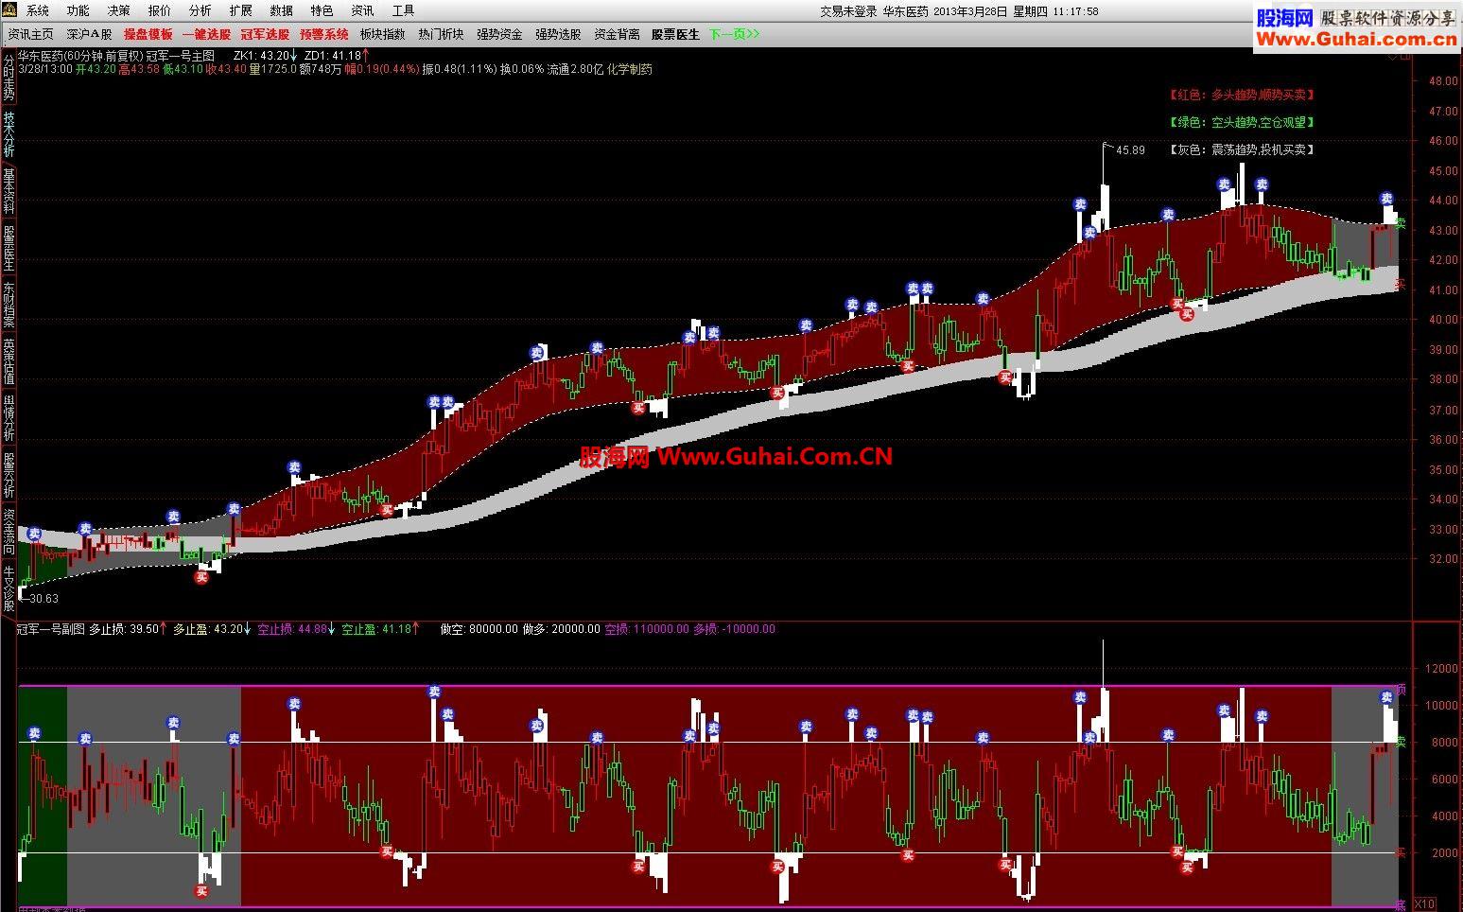Switch to the 基本资料 side tab
This screenshot has width=1463, height=912.
coord(9,191)
